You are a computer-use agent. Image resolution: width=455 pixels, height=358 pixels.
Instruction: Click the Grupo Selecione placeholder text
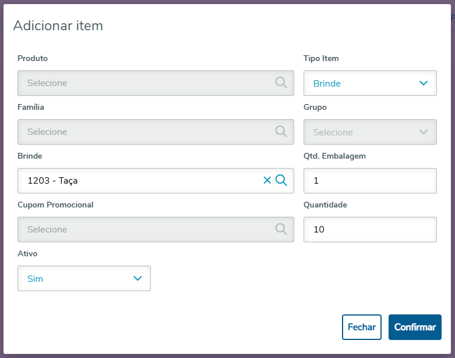coord(333,132)
